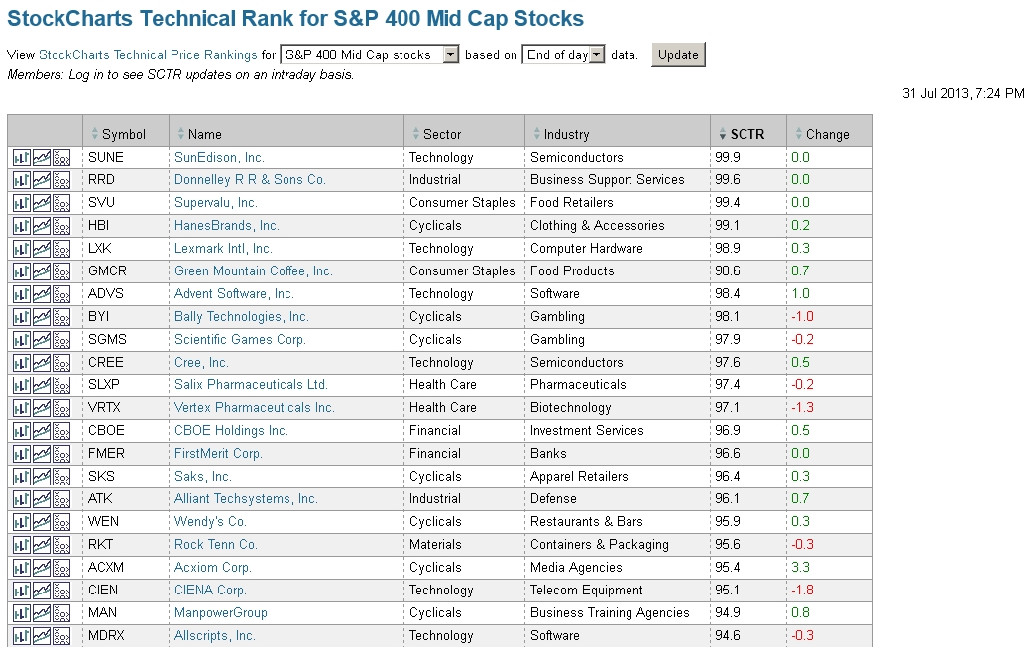Open the FirstMerit Corp. link

[x=218, y=453]
